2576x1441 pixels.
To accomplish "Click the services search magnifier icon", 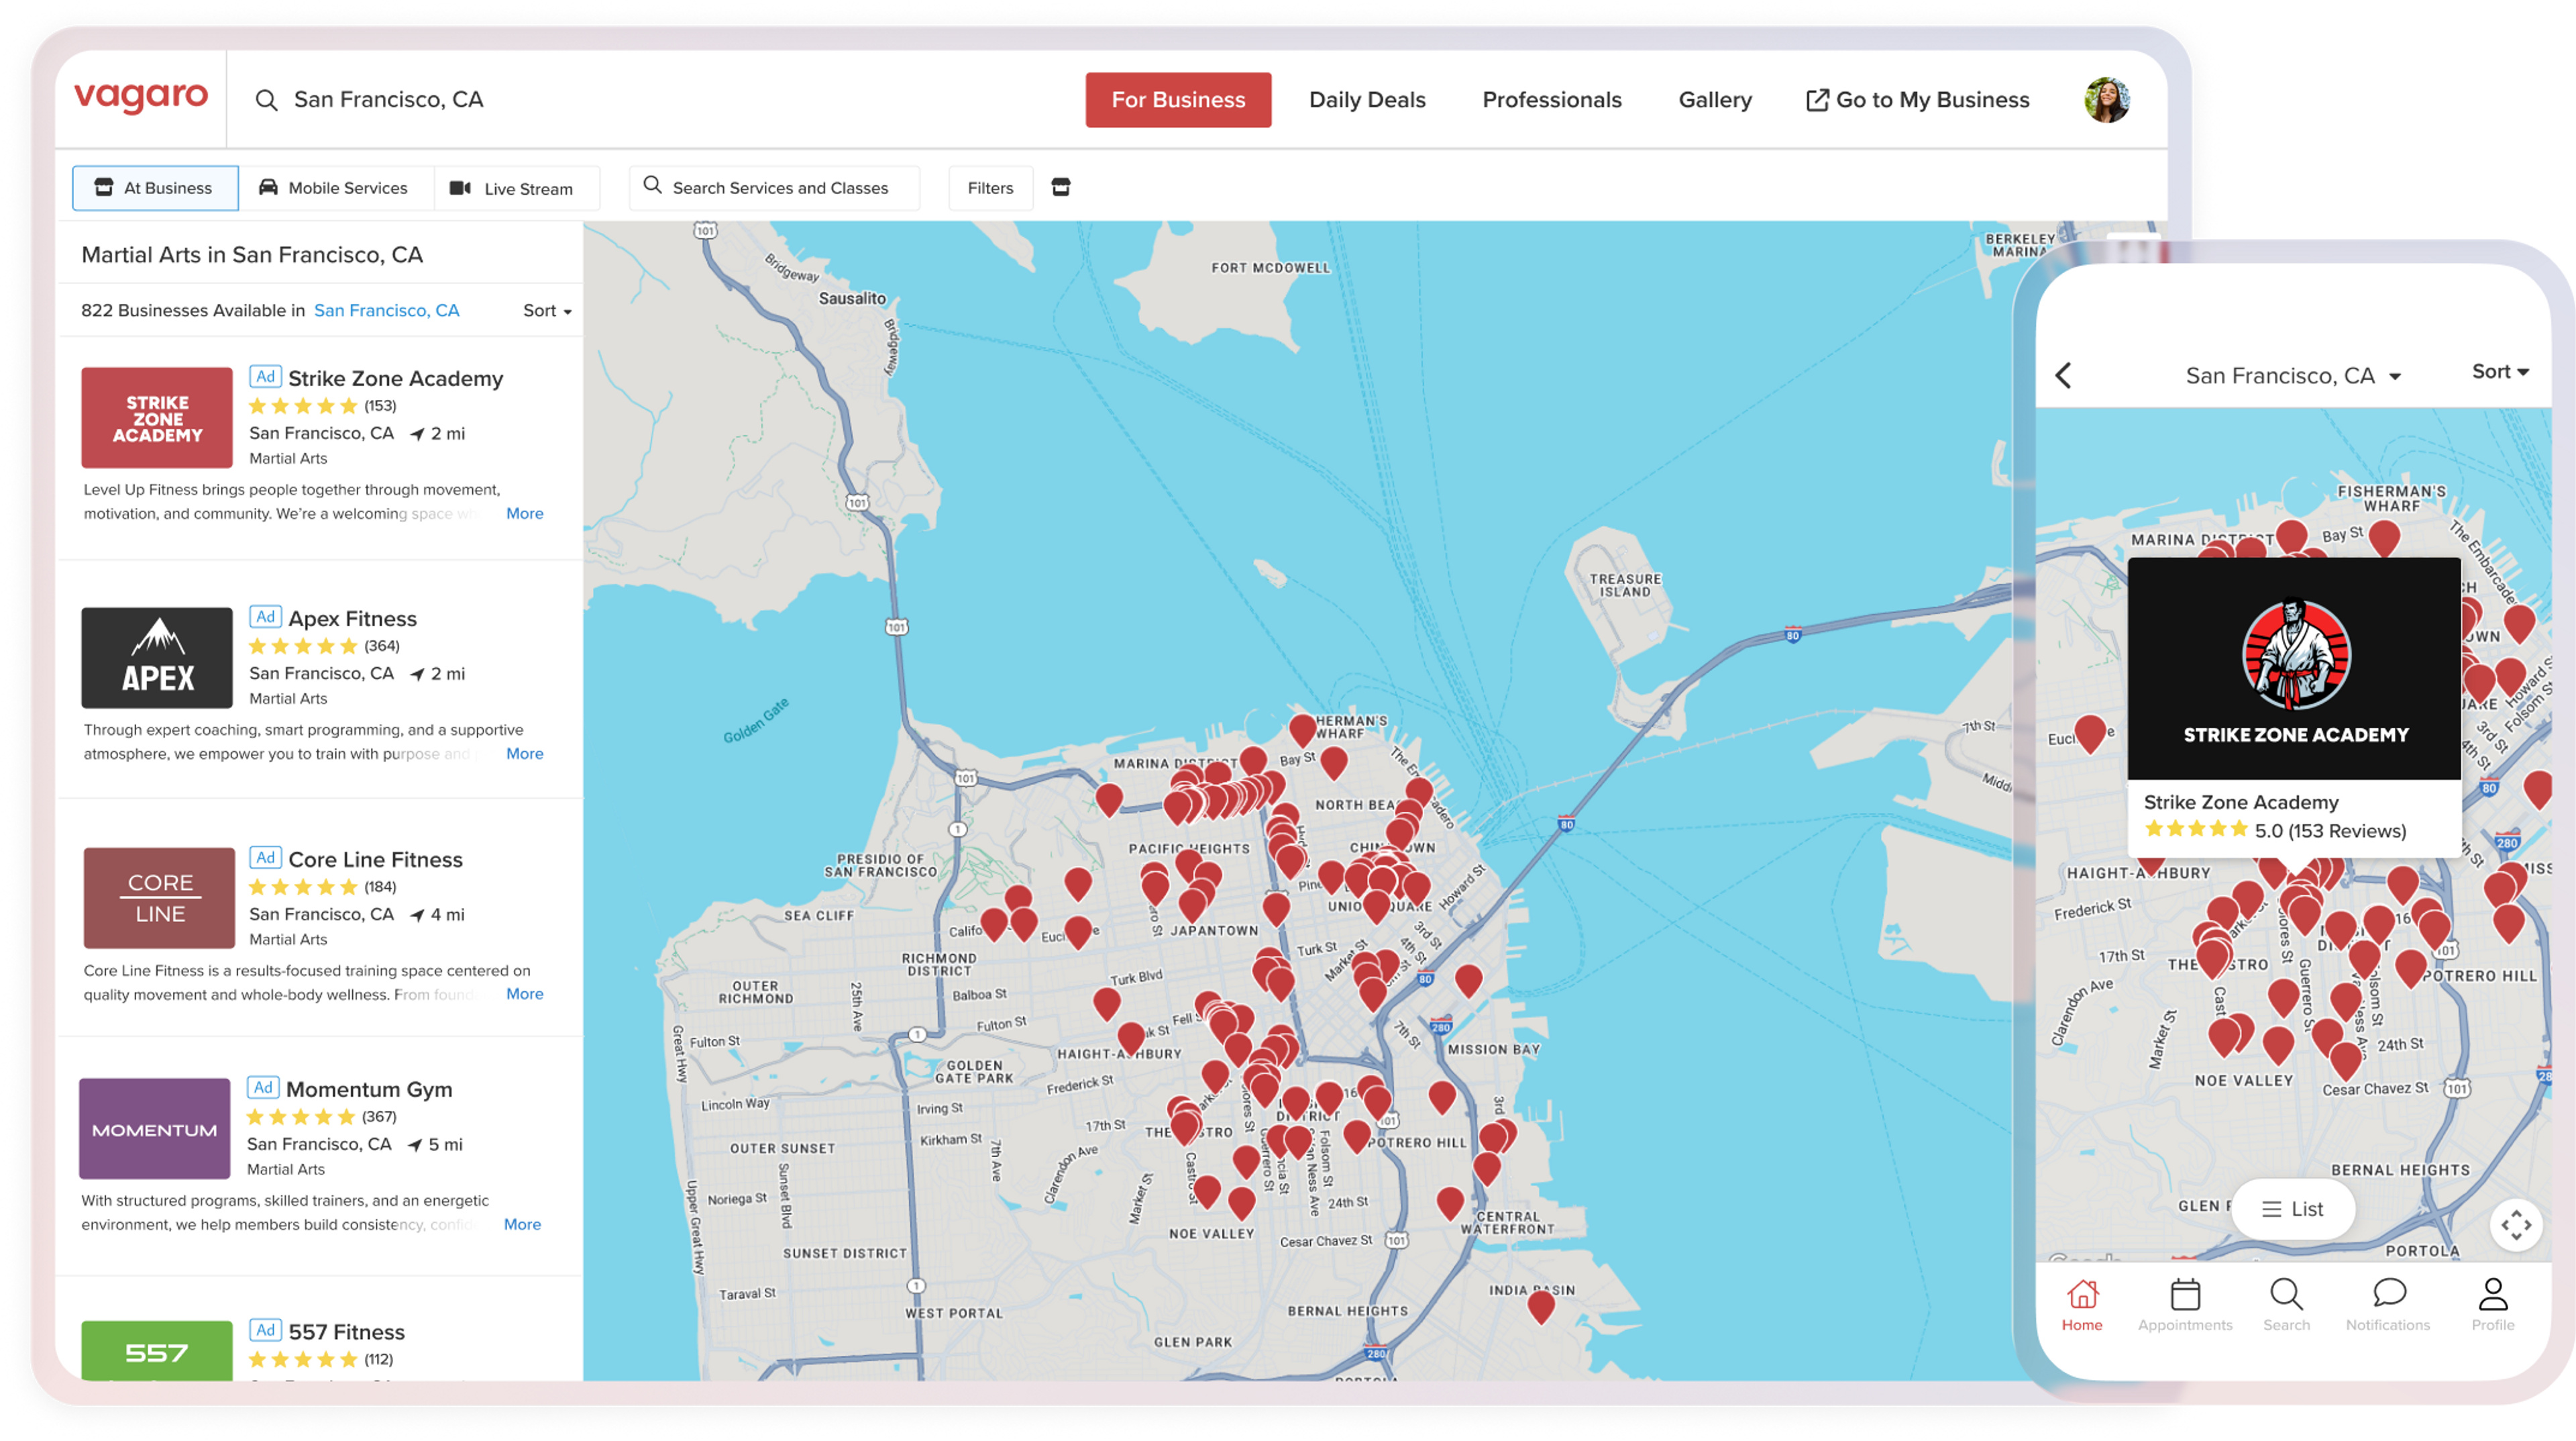I will coord(652,185).
